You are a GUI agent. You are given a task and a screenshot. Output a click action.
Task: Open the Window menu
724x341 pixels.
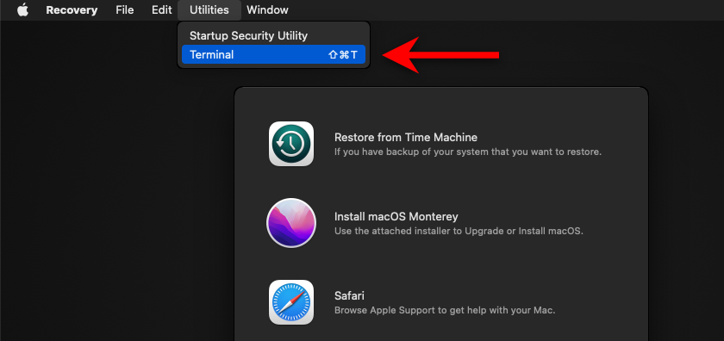(x=267, y=9)
